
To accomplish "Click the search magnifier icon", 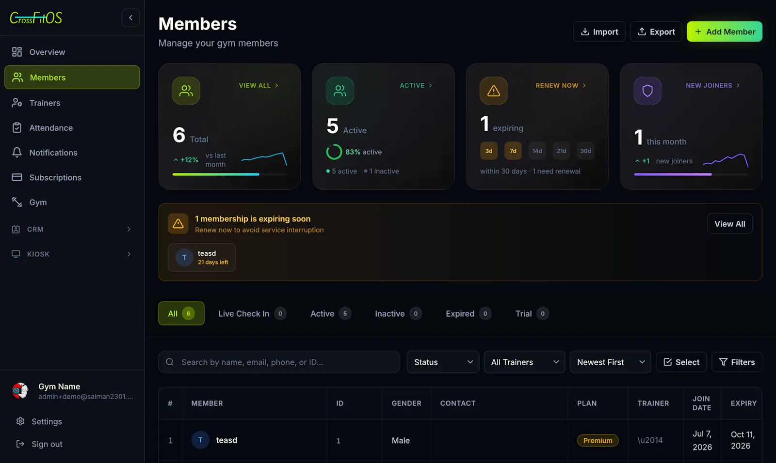I will [170, 362].
